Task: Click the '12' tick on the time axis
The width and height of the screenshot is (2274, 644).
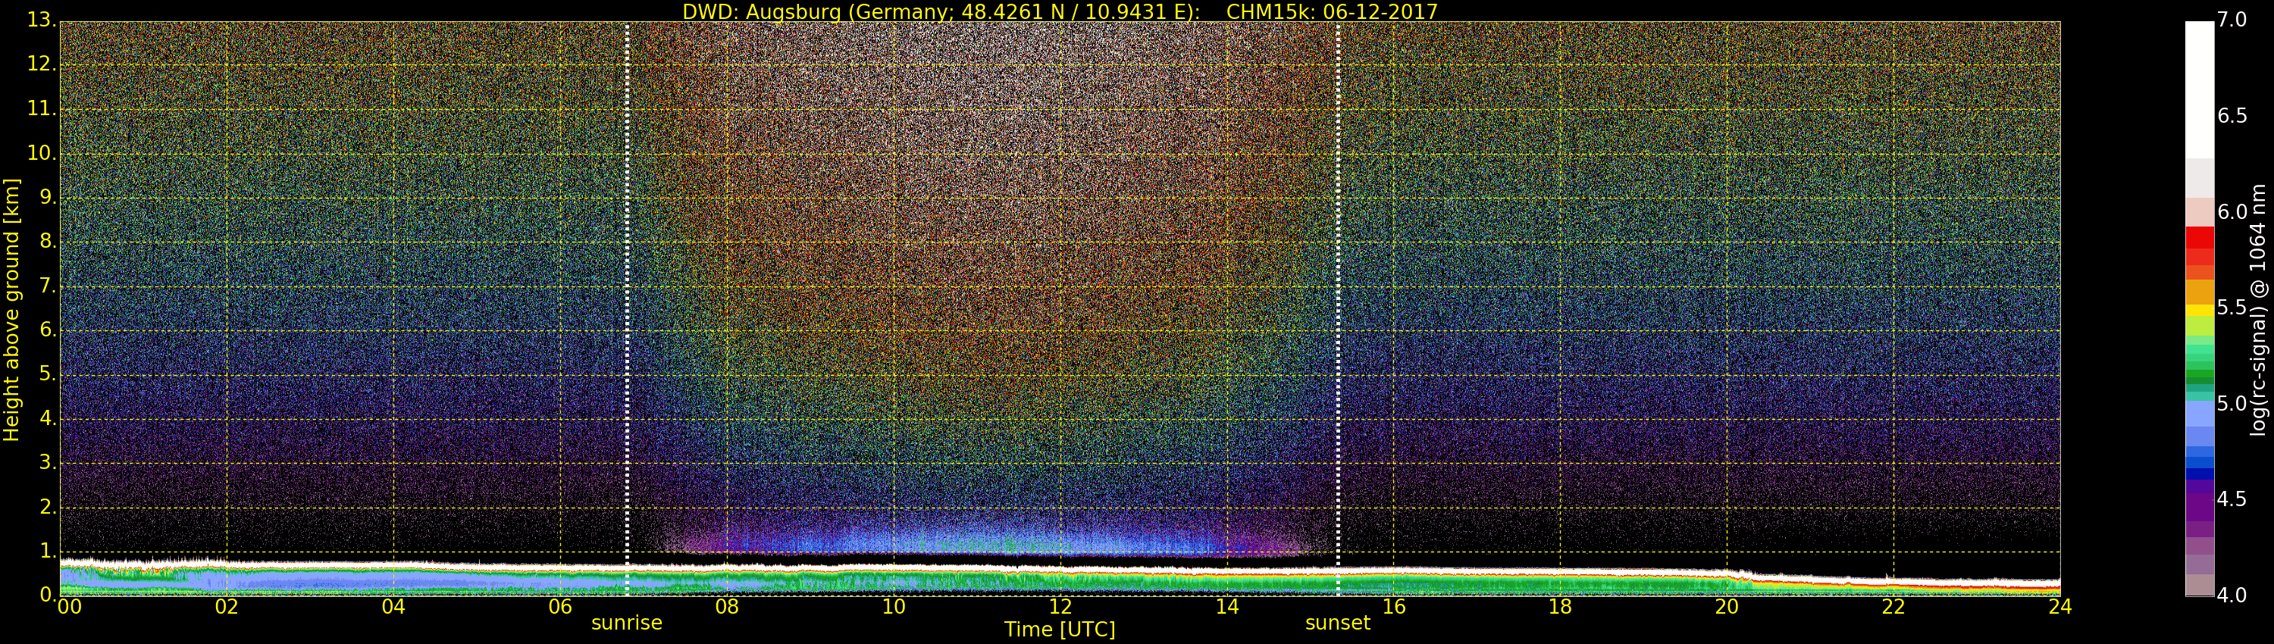Action: point(1060,607)
